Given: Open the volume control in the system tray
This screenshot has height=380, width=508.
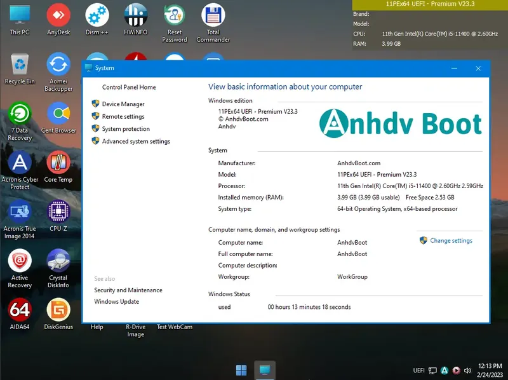Looking at the screenshot, I should tap(468, 370).
